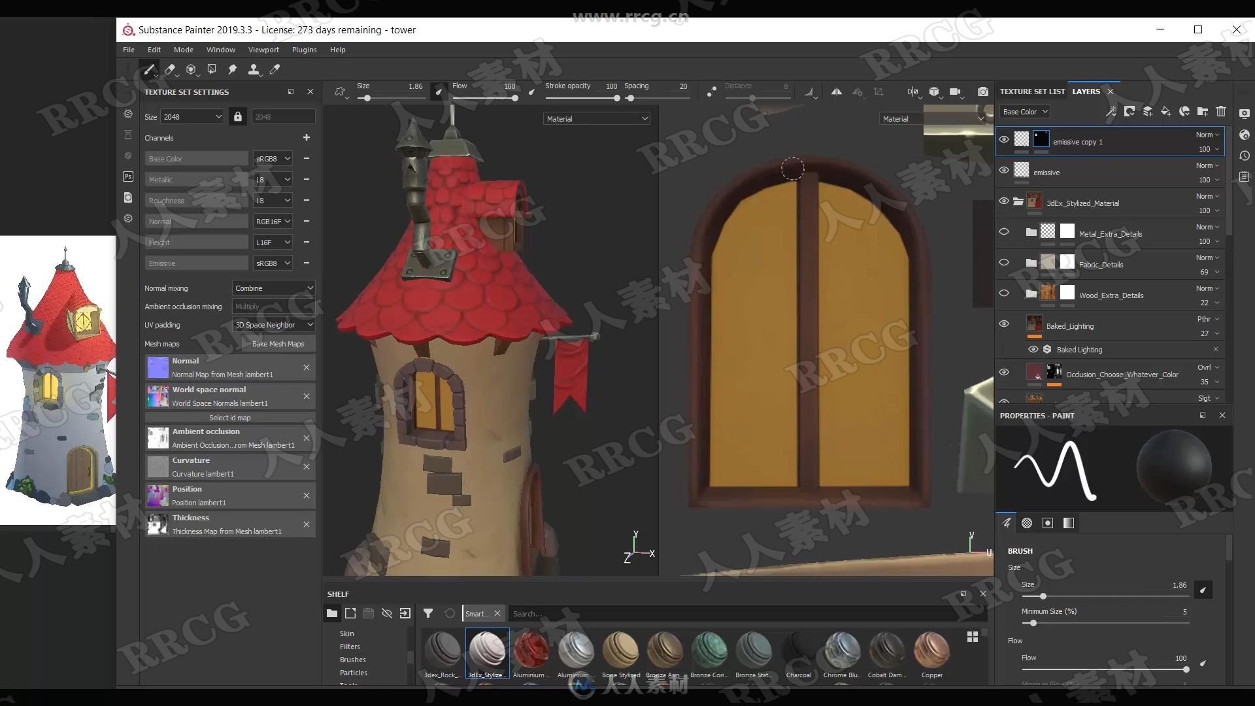Open the alpha tab in paint properties
The height and width of the screenshot is (706, 1255).
click(1027, 523)
